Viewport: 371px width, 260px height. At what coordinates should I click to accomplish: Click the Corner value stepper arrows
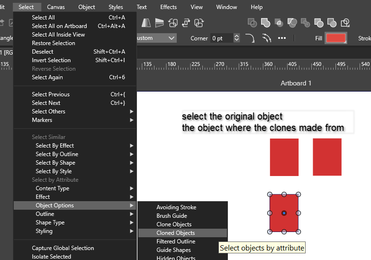click(x=237, y=38)
